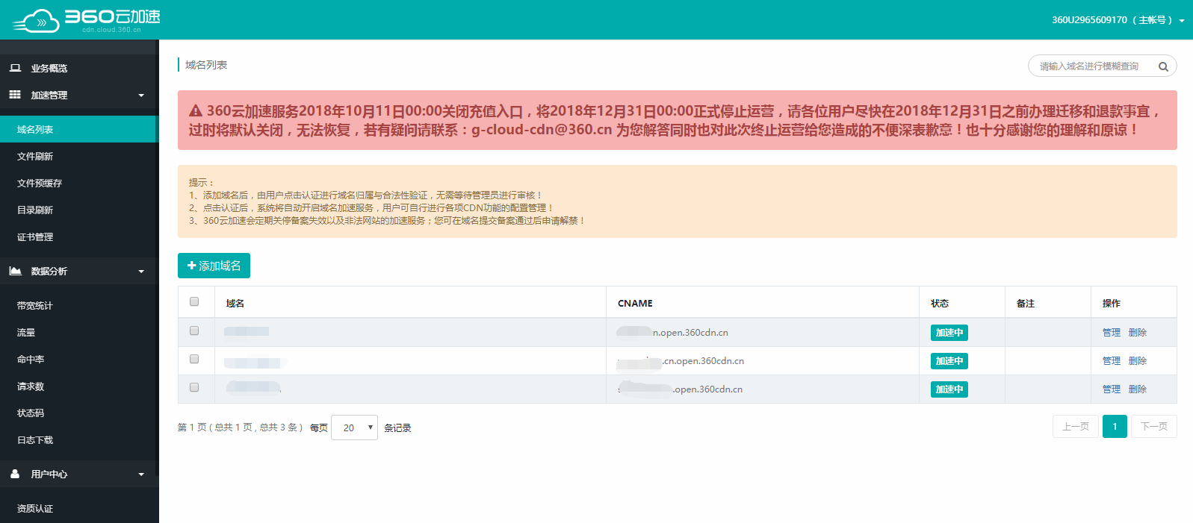Image resolution: width=1193 pixels, height=523 pixels.
Task: Open the per-page 20 records dropdown
Action: click(354, 428)
